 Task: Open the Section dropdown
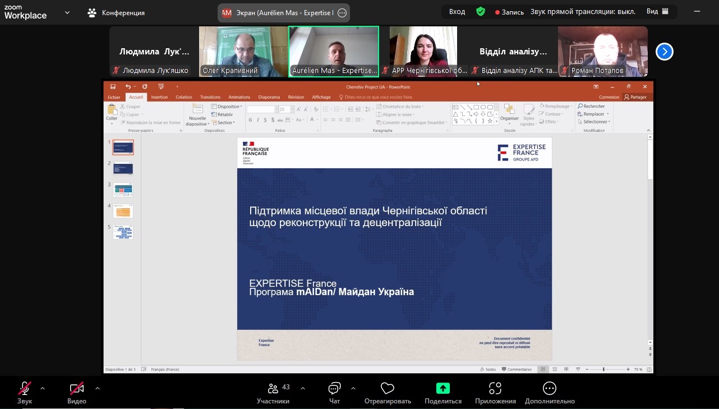coord(223,122)
